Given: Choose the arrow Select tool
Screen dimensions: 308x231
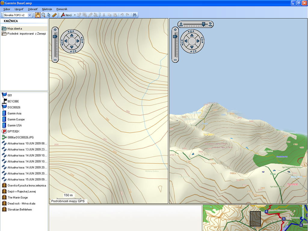Looking at the screenshot, I should pos(49,15).
